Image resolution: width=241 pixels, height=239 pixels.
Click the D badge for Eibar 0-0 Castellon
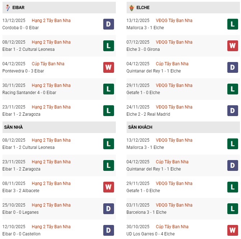pyautogui.click(x=108, y=230)
